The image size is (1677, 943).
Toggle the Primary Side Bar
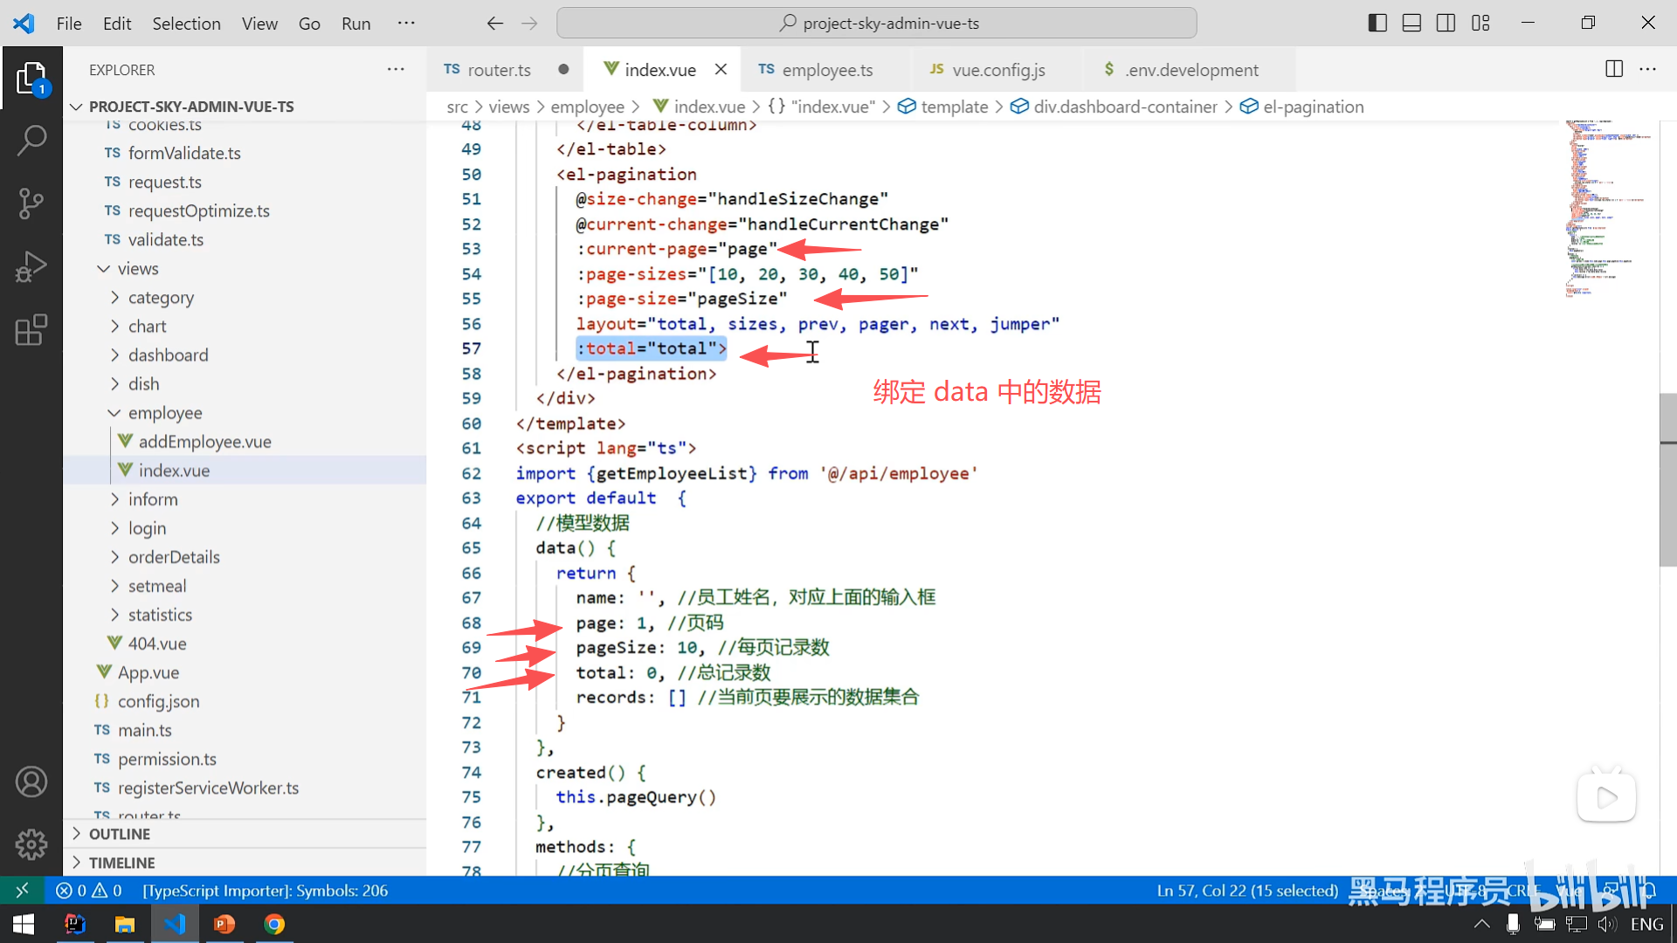tap(1377, 24)
